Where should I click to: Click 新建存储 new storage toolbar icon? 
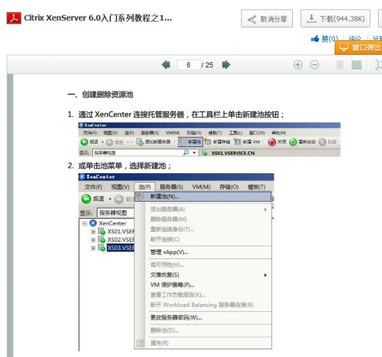click(x=208, y=142)
